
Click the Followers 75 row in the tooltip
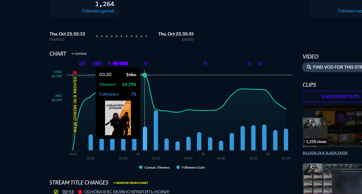[x=118, y=94]
